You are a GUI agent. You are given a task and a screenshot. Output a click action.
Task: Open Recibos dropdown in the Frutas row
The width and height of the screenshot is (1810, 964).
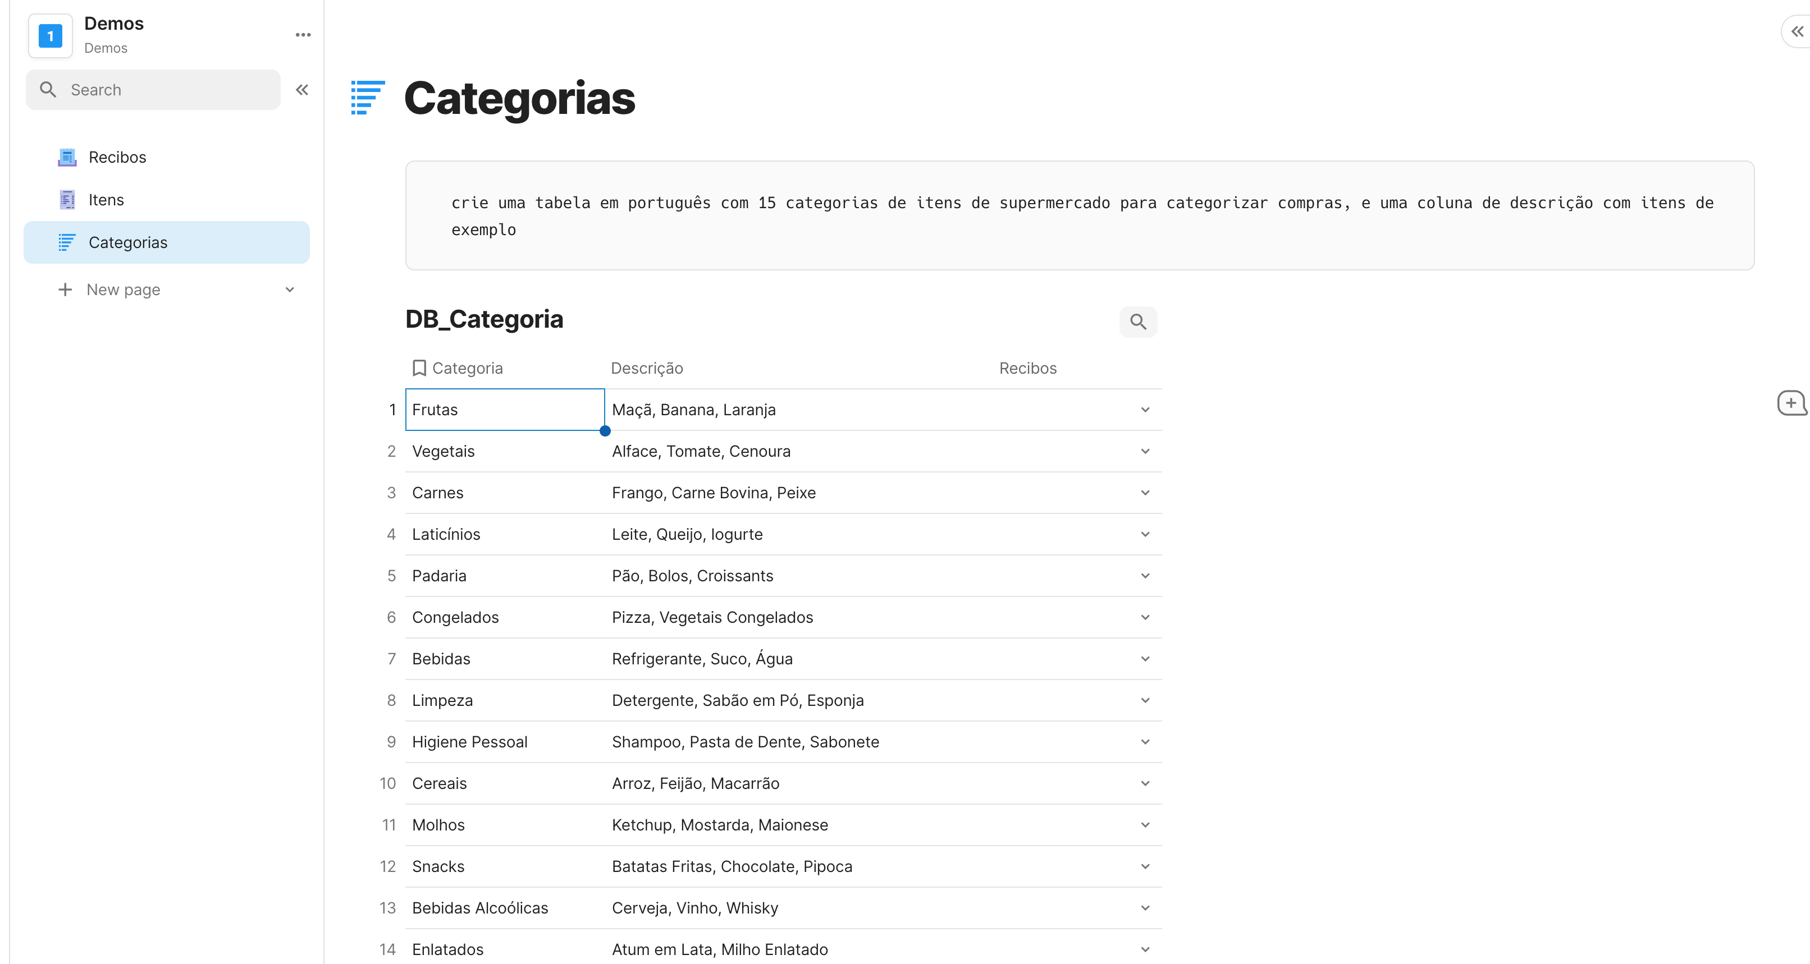[1145, 410]
